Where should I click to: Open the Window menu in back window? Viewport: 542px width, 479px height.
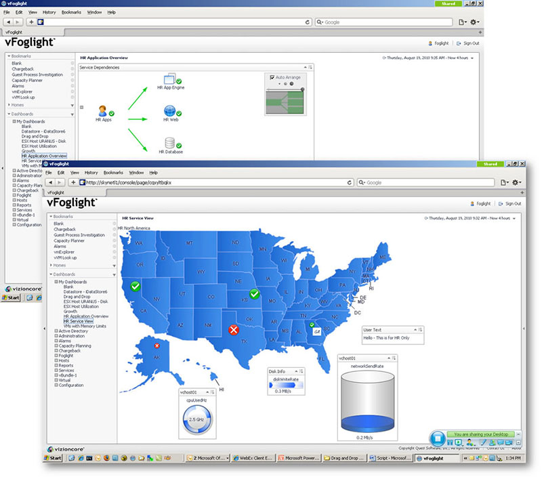click(94, 12)
